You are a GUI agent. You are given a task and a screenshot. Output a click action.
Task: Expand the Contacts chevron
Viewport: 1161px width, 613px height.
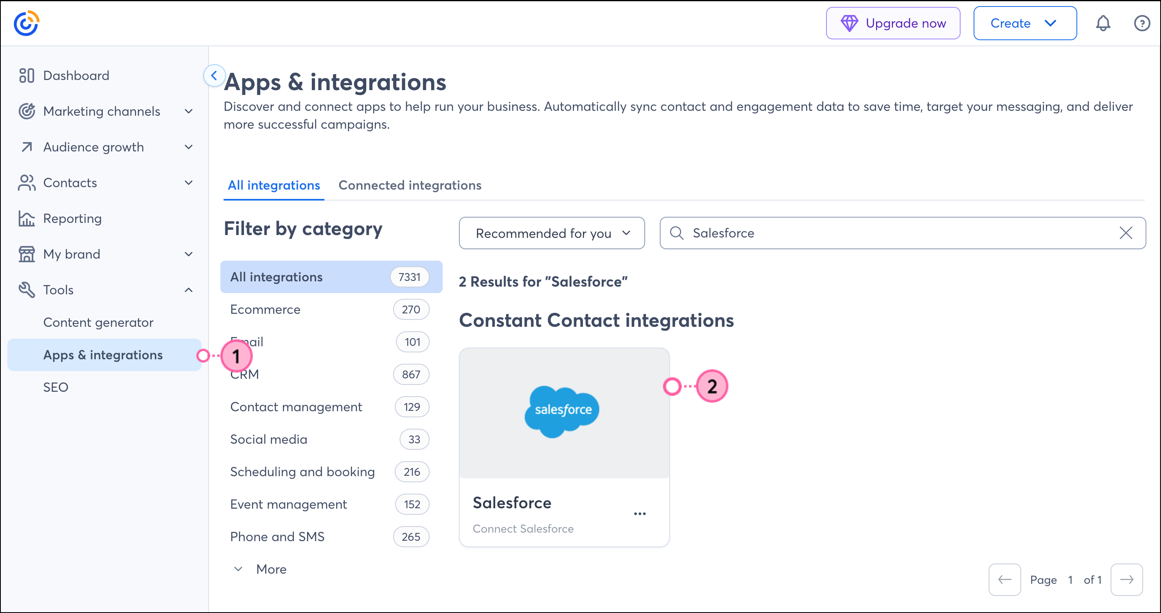click(189, 183)
